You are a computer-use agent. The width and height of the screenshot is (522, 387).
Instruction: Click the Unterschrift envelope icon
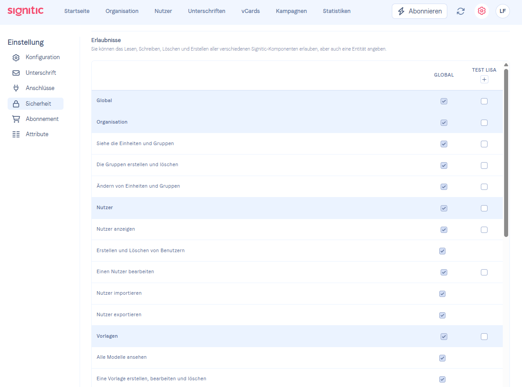(x=16, y=73)
